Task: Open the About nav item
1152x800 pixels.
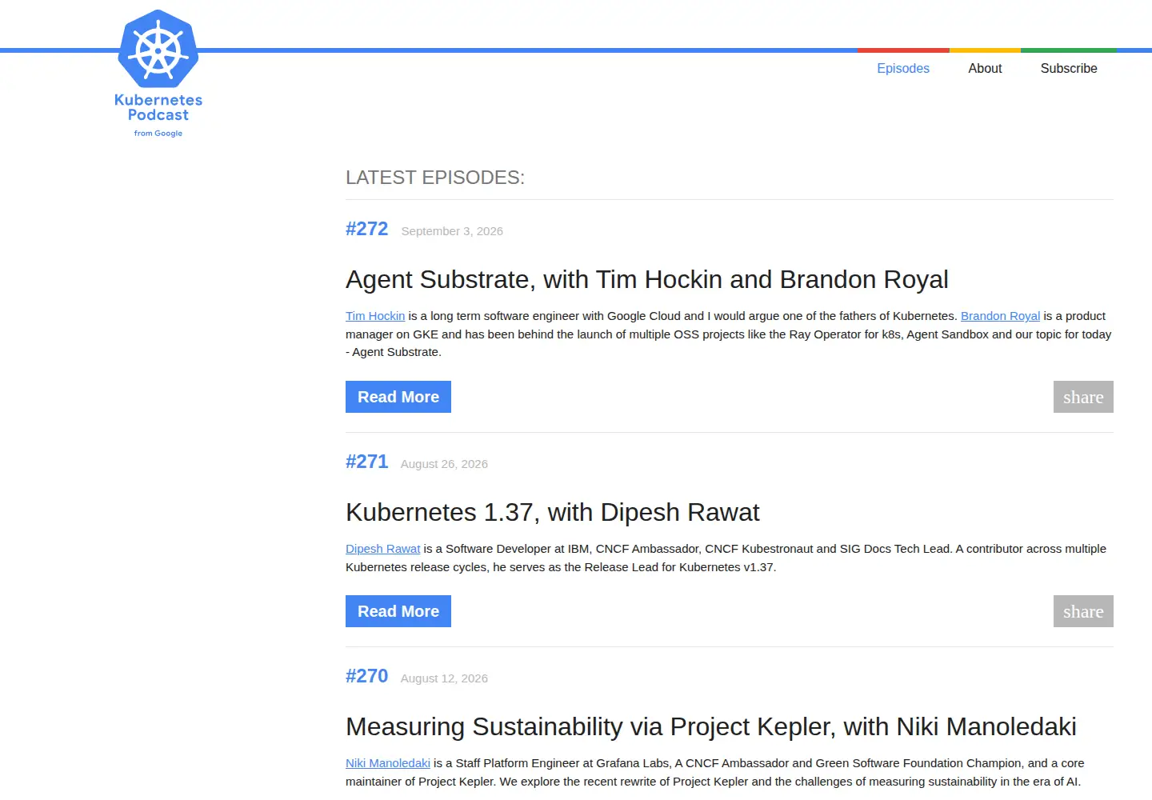Action: pyautogui.click(x=985, y=69)
